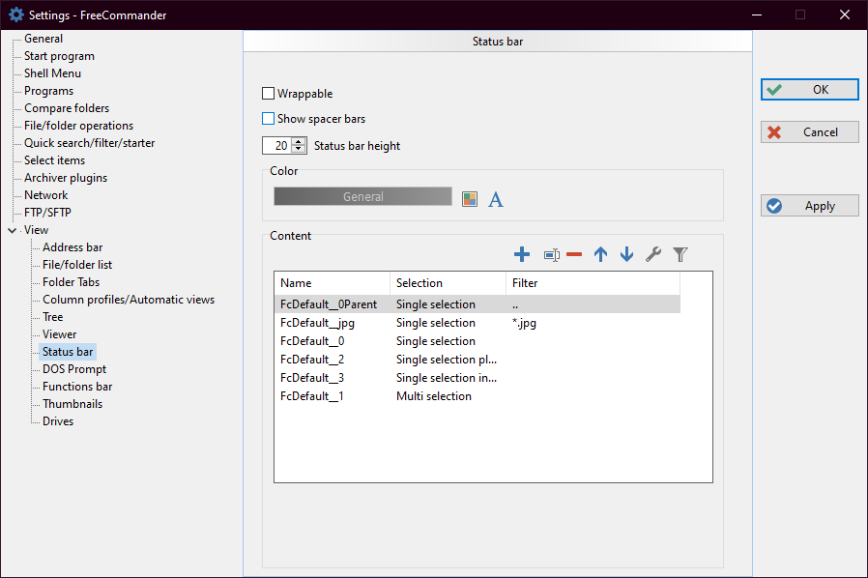Screen dimensions: 868x578
Task: Click the wrench edit-definition icon
Action: [x=653, y=254]
